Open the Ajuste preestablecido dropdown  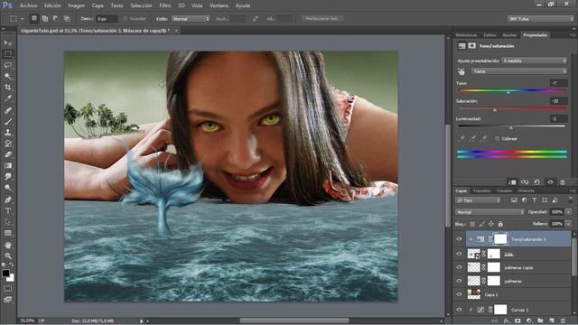point(535,60)
